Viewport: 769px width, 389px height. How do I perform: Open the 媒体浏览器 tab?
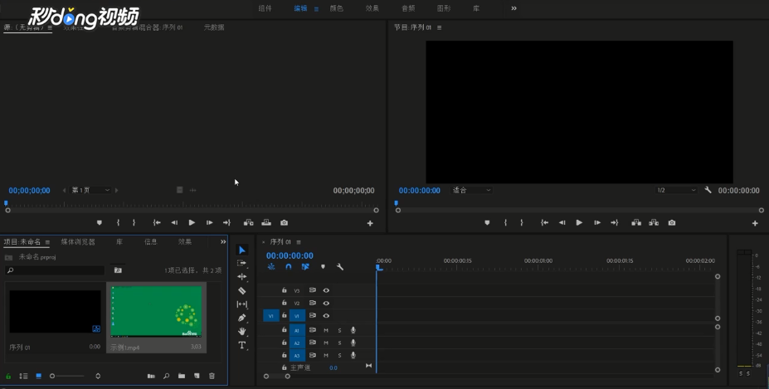(x=78, y=242)
